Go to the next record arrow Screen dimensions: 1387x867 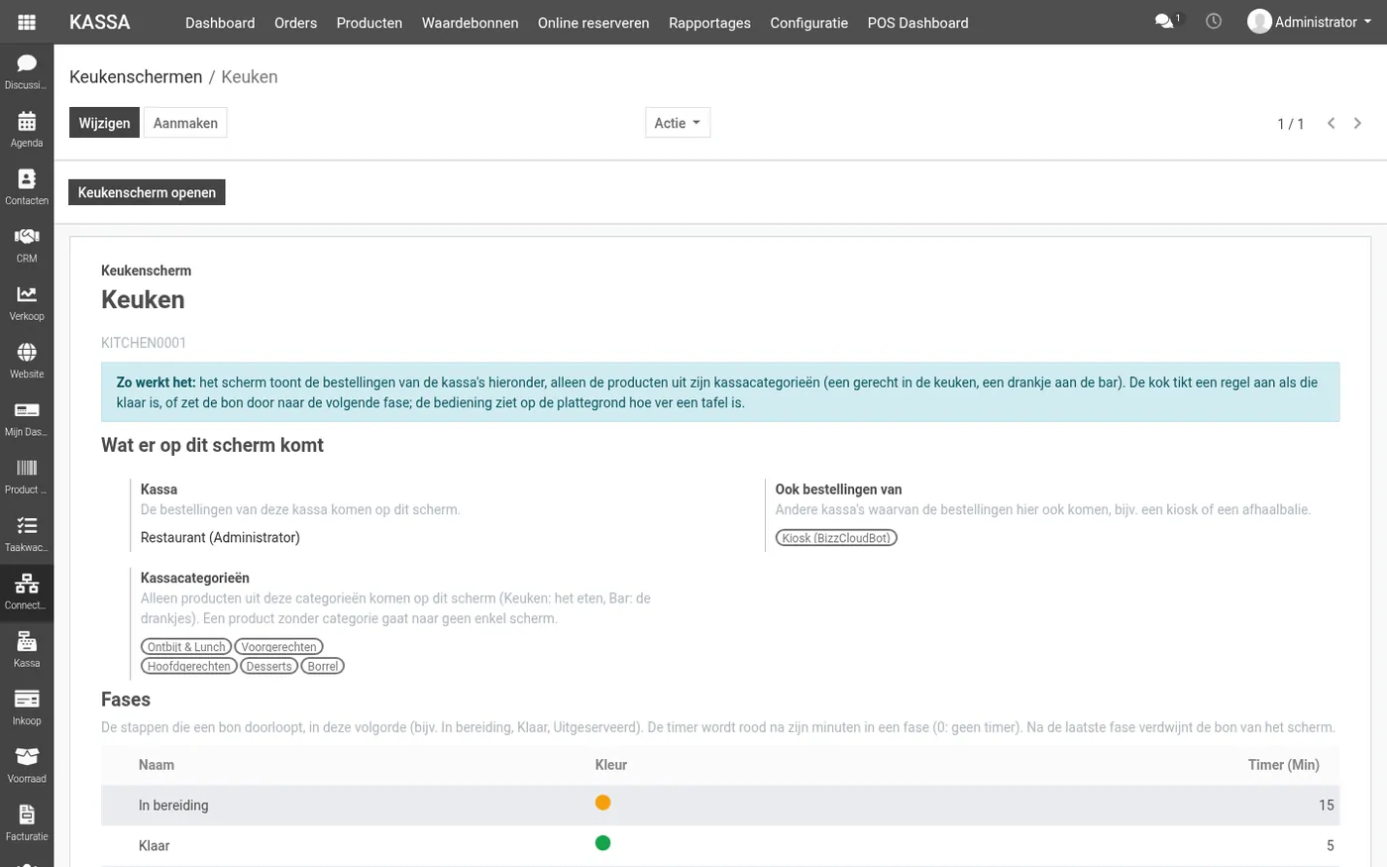1357,123
